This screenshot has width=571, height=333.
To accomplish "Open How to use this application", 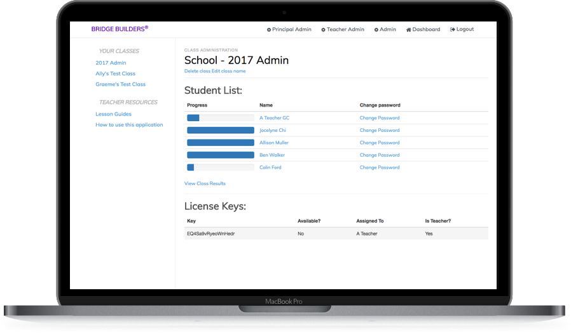I will tap(129, 124).
